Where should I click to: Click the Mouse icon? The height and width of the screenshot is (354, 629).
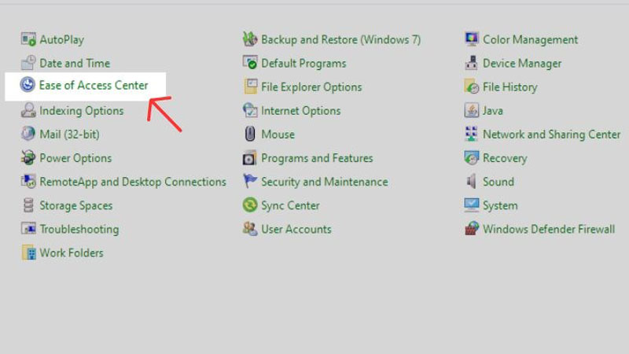pyautogui.click(x=250, y=135)
